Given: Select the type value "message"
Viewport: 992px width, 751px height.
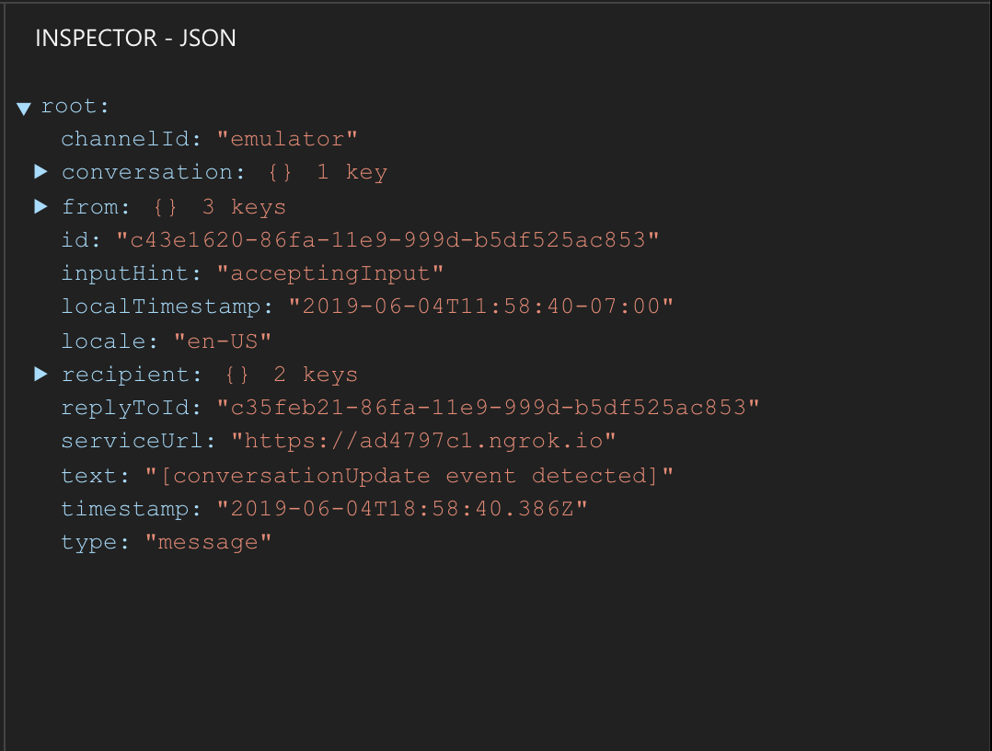Looking at the screenshot, I should 207,541.
